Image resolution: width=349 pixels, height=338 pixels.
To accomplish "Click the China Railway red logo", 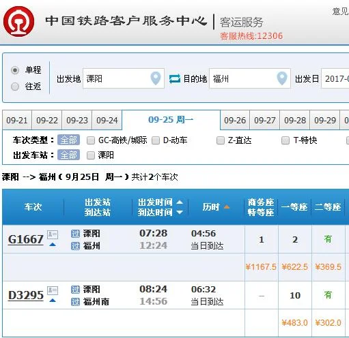I will click(18, 21).
